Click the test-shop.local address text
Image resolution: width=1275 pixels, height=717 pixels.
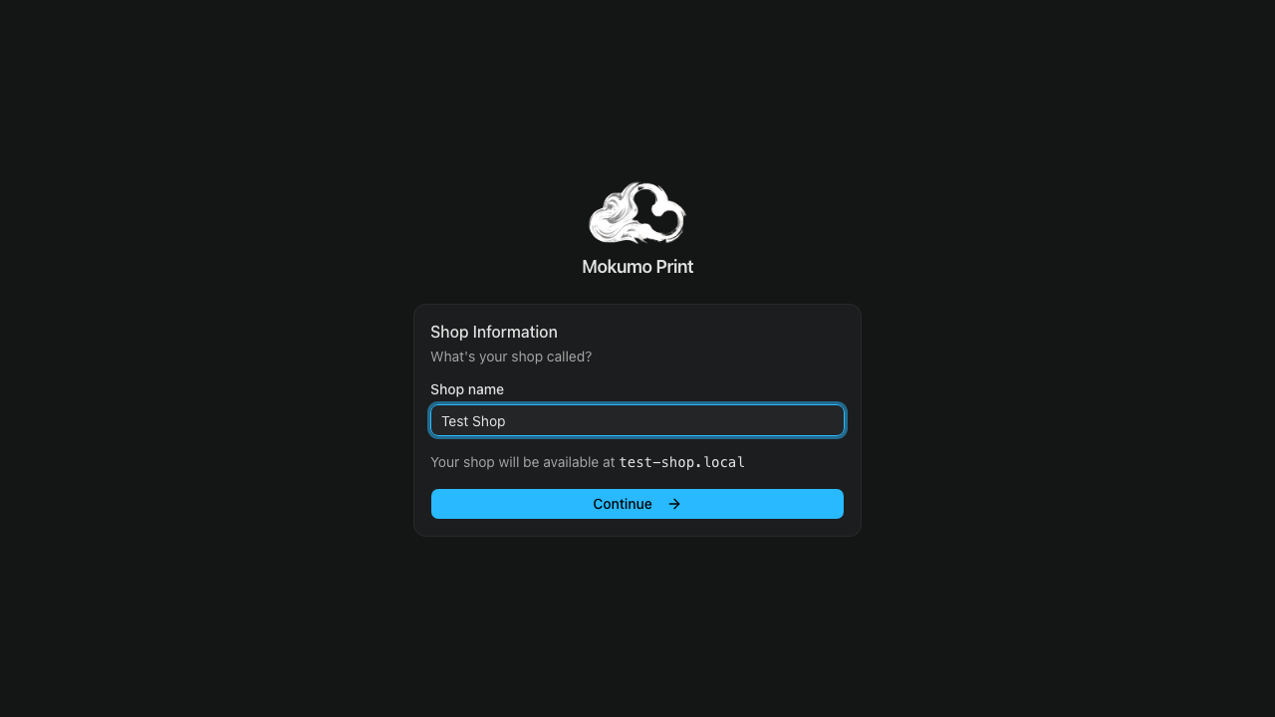(681, 462)
